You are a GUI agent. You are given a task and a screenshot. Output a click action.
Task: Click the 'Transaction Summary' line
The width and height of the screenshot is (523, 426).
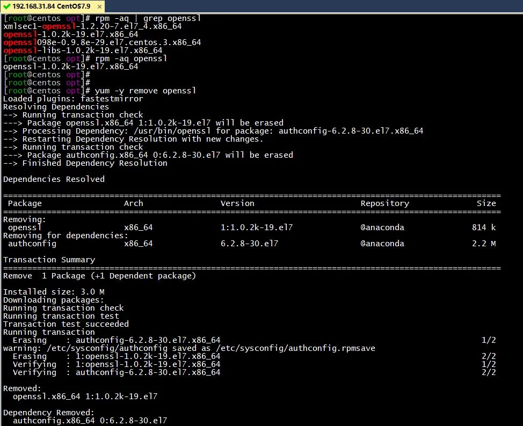click(x=49, y=260)
